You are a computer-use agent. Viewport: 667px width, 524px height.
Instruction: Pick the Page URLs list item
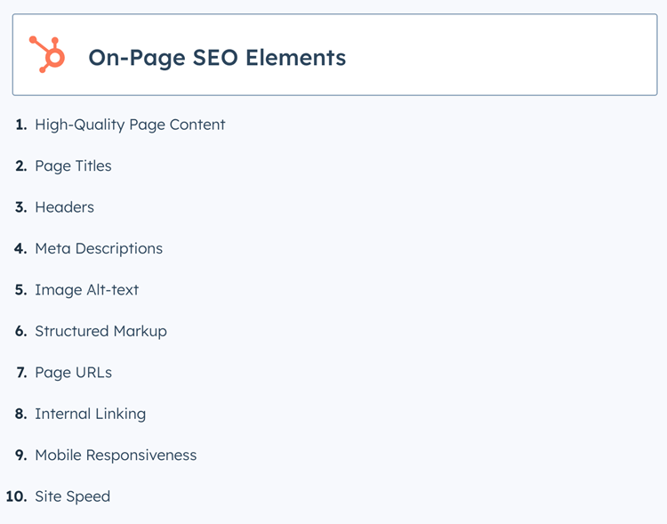click(x=73, y=373)
